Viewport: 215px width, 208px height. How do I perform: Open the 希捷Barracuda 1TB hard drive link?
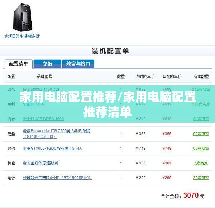[56, 134]
